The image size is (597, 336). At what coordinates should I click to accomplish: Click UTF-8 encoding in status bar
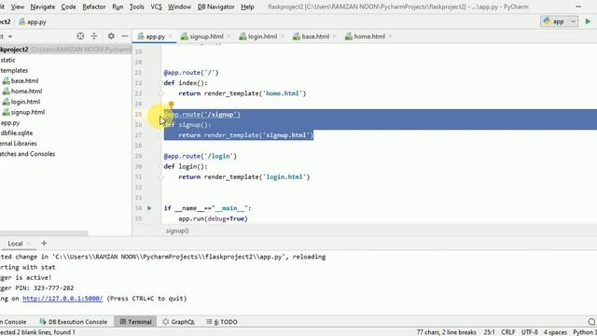(529, 332)
